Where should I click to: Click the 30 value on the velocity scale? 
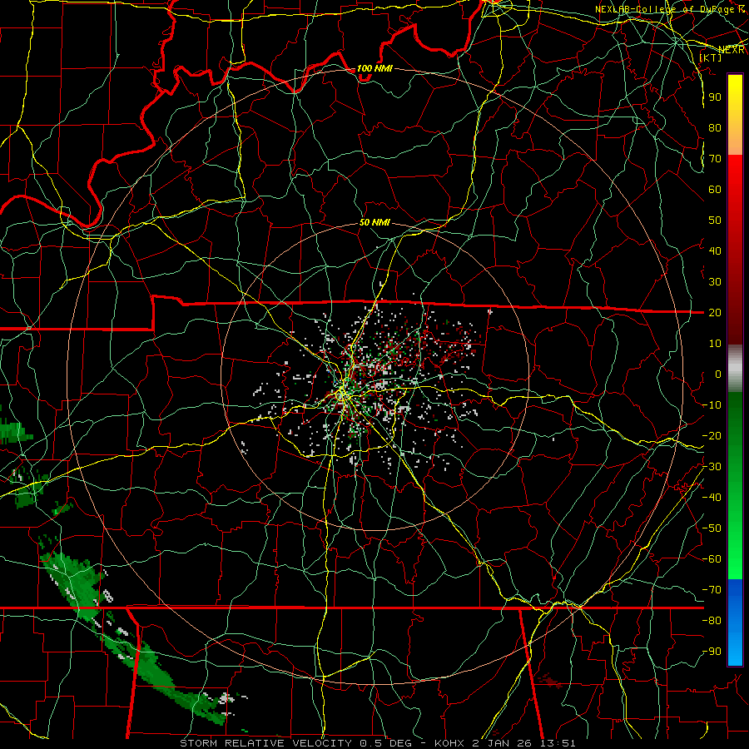pos(715,282)
